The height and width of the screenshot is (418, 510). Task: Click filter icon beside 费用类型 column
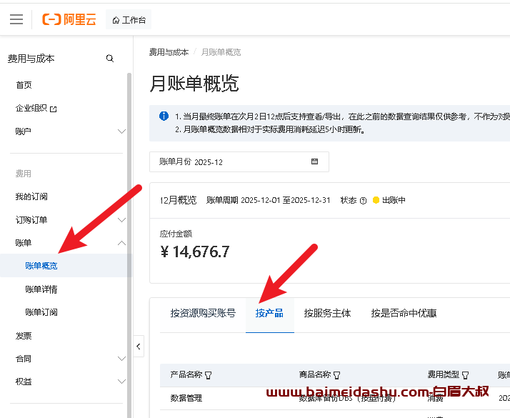pyautogui.click(x=465, y=375)
